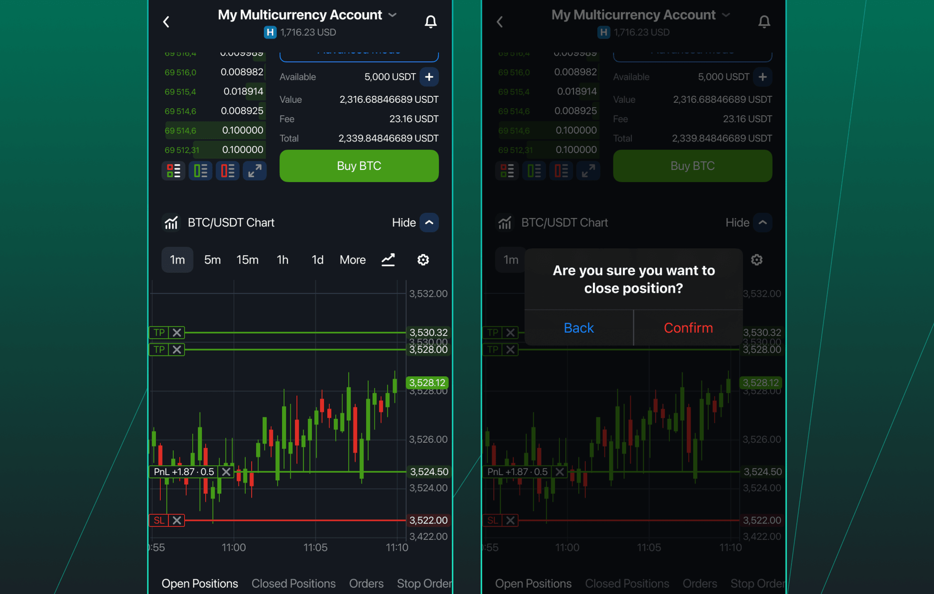Select the line chart style icon
This screenshot has height=594, width=934.
pyautogui.click(x=388, y=260)
